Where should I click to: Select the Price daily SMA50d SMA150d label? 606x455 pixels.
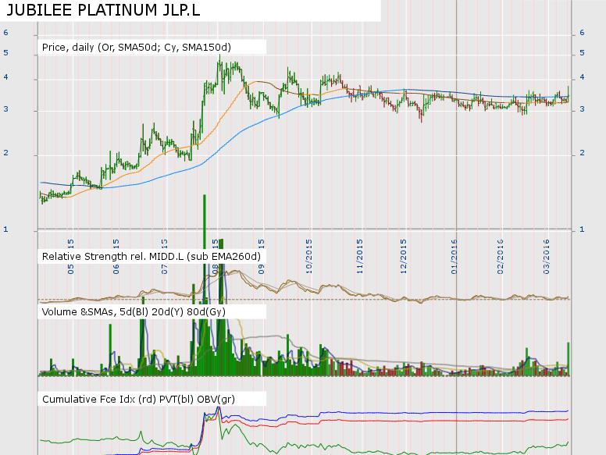click(x=137, y=47)
